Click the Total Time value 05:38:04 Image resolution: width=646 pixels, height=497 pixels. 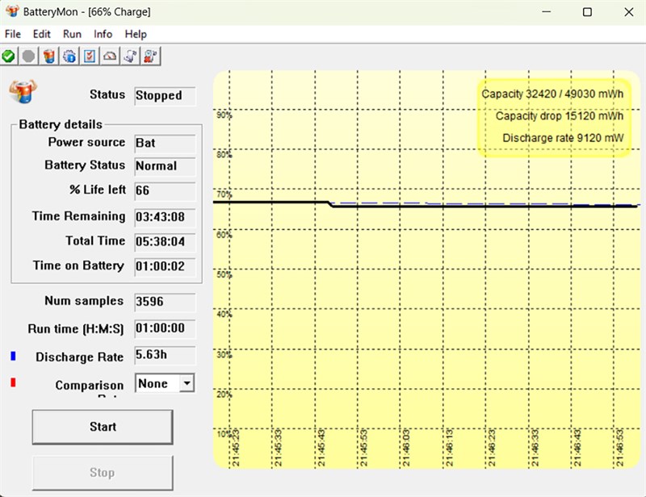(165, 242)
